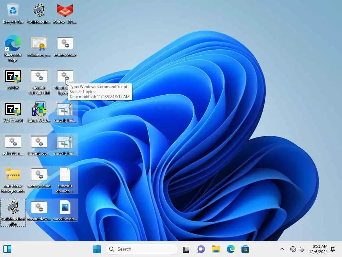
Task: Open network status in system tray
Action: pyautogui.click(x=293, y=249)
